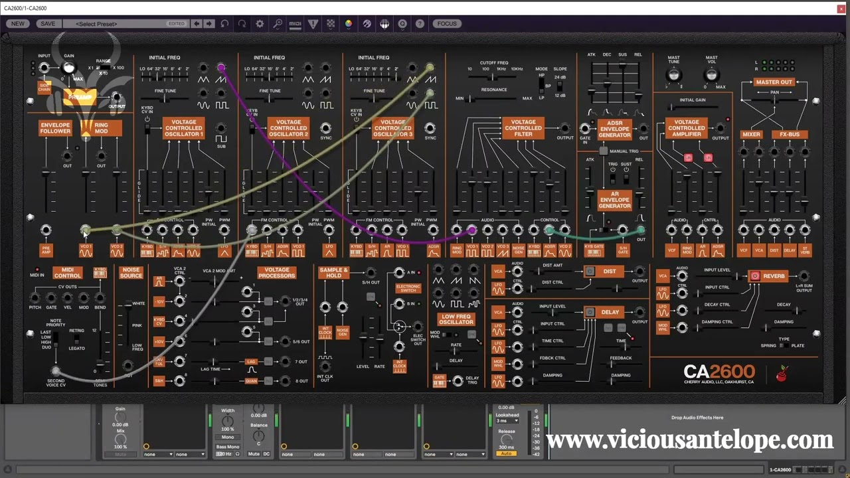This screenshot has height=478, width=850.
Task: Click the LFO sawtooth wave output jack
Action: (x=456, y=269)
